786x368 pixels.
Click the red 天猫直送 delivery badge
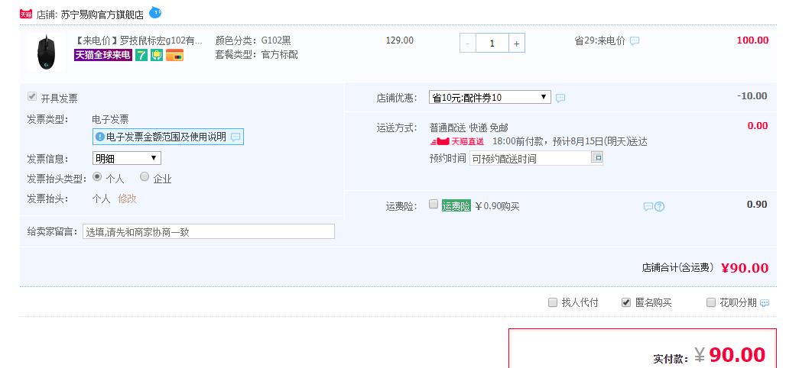coord(457,142)
